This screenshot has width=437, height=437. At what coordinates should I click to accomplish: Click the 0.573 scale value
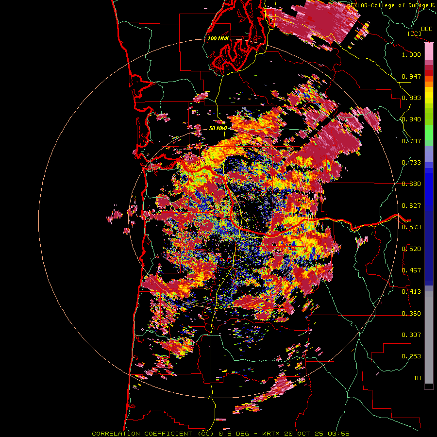click(411, 227)
